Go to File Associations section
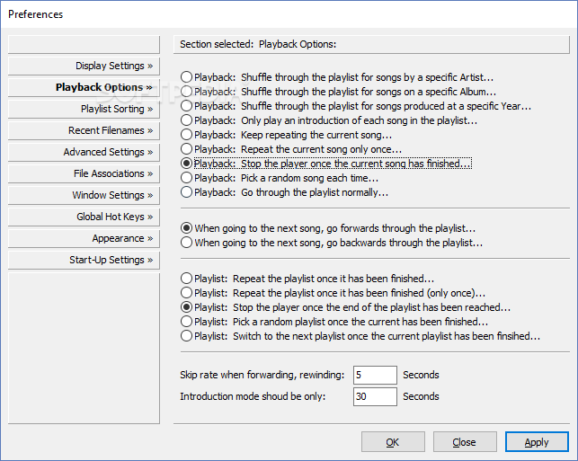The image size is (578, 461). click(84, 173)
